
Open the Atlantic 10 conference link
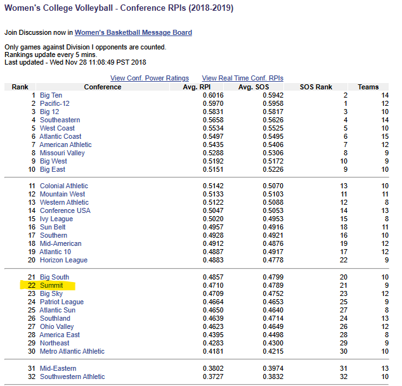click(x=55, y=252)
